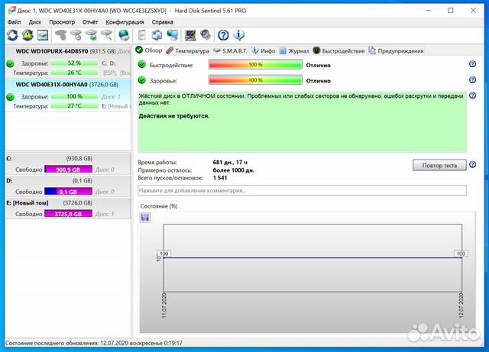Switch to the Температура tab
489x352 pixels.
(x=187, y=51)
